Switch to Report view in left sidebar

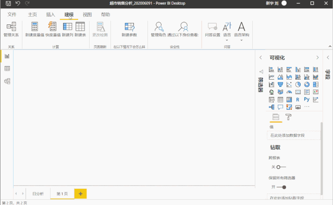(x=7, y=56)
